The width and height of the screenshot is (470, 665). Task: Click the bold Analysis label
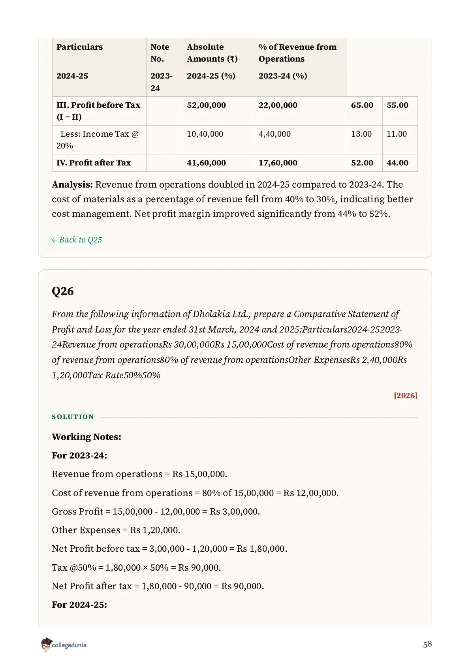[72, 184]
